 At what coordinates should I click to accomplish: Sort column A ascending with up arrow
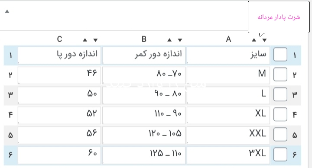click(254, 40)
